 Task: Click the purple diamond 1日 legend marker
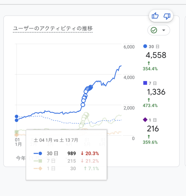click(x=145, y=120)
